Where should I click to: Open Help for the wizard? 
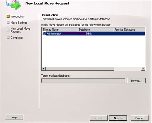(x=14, y=118)
